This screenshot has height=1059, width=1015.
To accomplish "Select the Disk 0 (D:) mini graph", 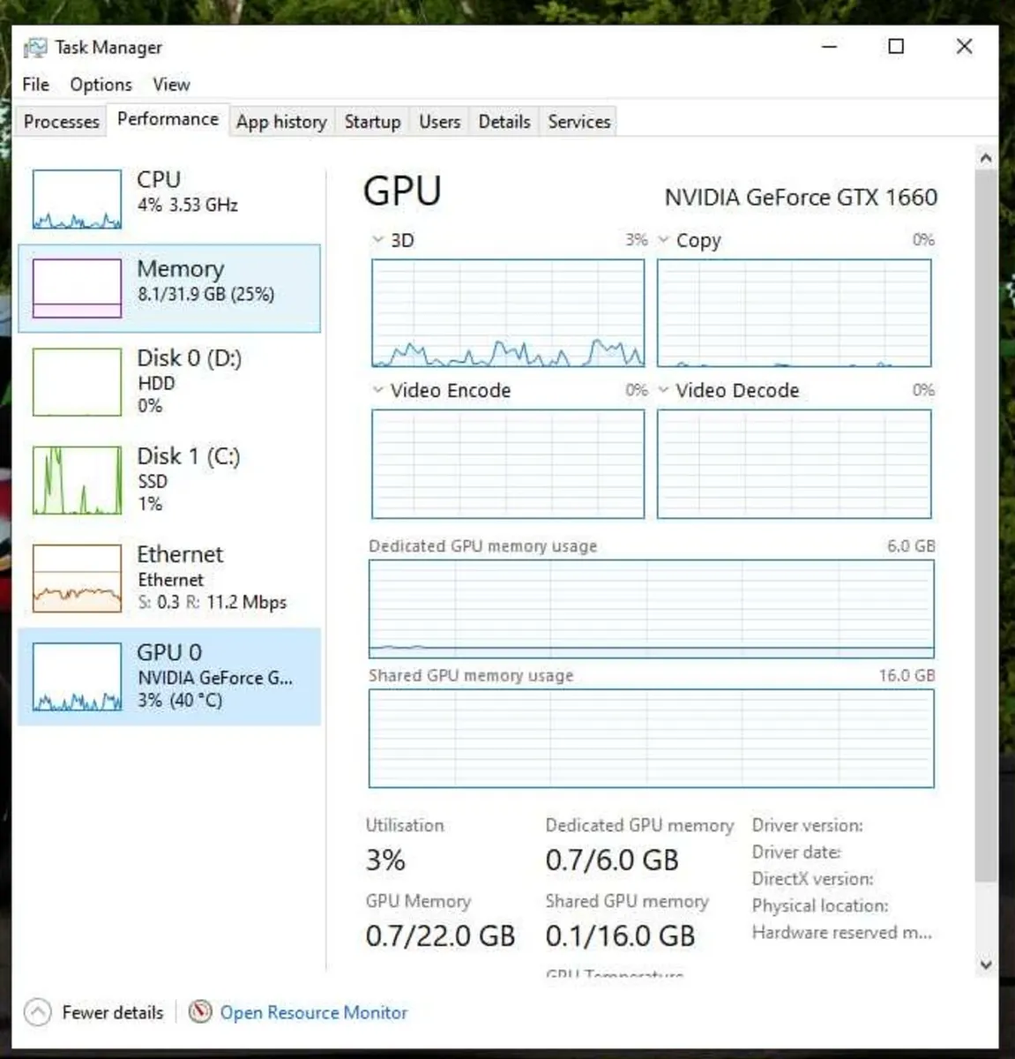I will tap(77, 381).
